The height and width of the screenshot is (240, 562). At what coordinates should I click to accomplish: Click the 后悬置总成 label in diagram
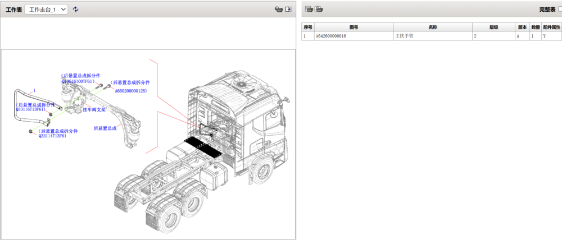tap(105, 128)
